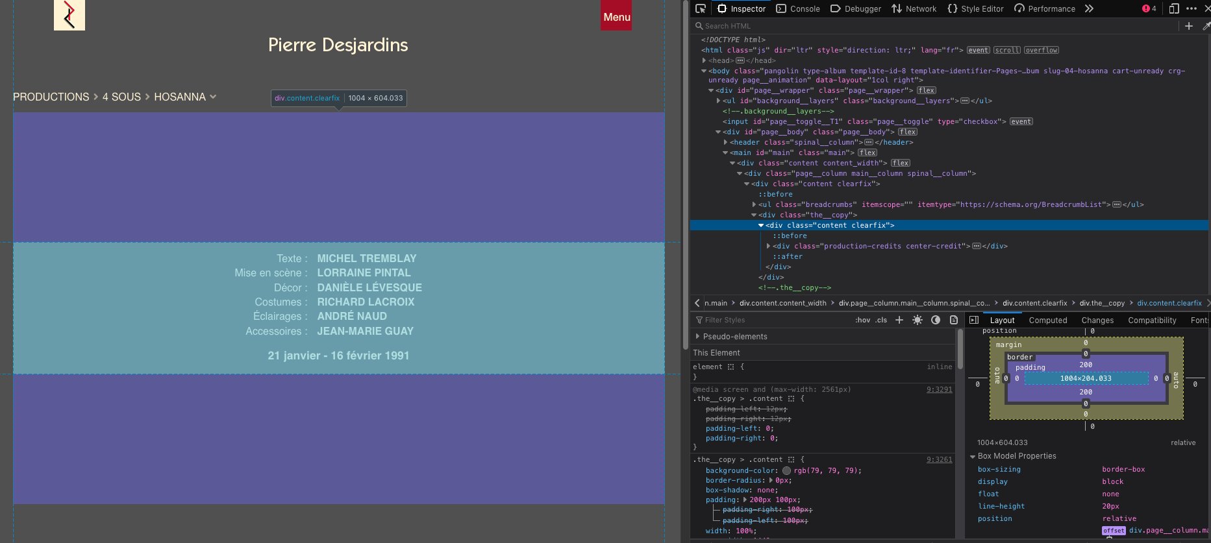Open the 9:3291 stylesheet source link
This screenshot has height=543, width=1211.
click(x=939, y=389)
